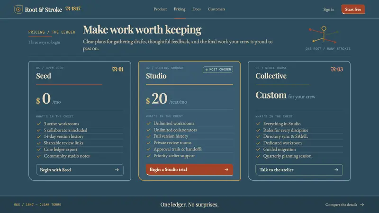Click the Root & Stroke brand name
Viewport: 379px width, 213px height.
44,9
